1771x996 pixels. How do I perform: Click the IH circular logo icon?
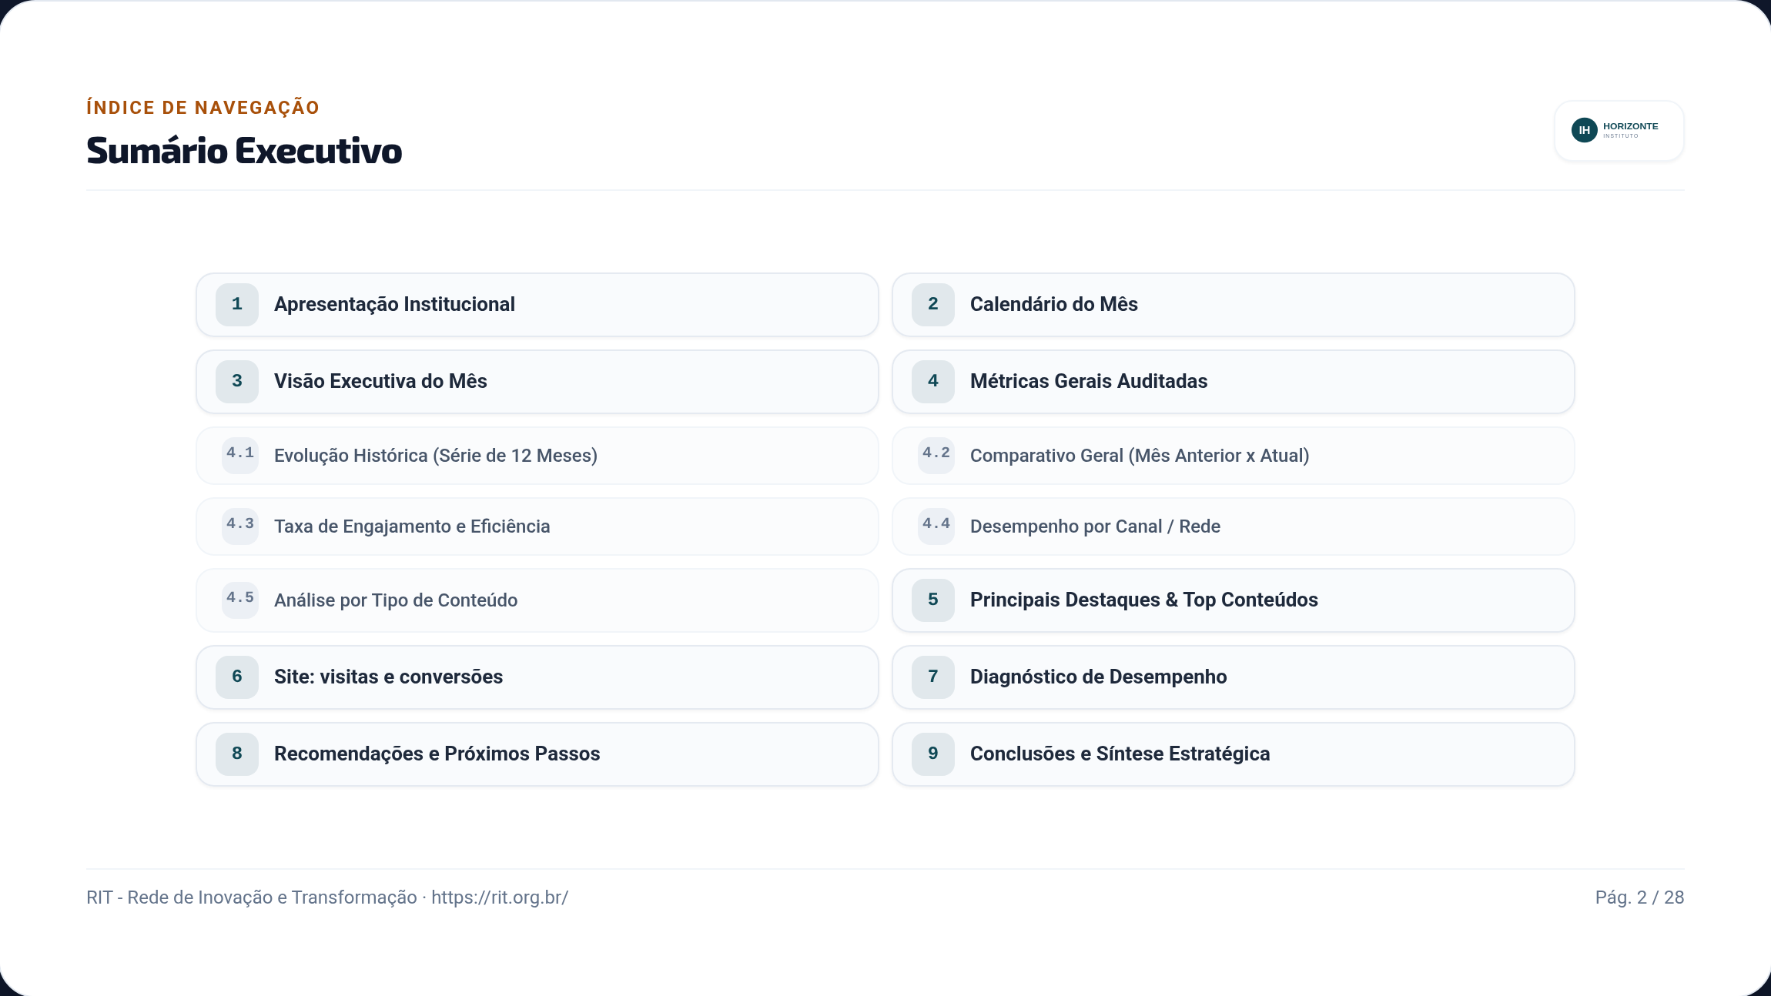pyautogui.click(x=1585, y=130)
